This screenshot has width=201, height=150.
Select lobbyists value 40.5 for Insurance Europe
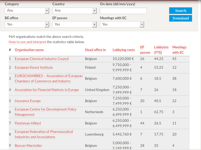tap(158, 101)
